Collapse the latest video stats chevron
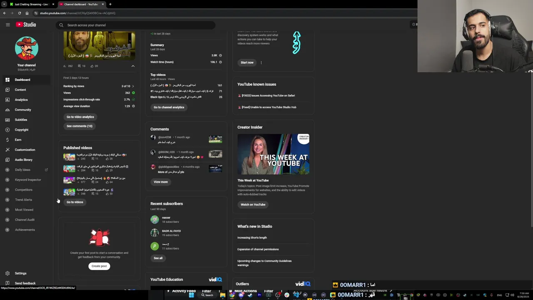This screenshot has height=300, width=533. click(x=133, y=66)
